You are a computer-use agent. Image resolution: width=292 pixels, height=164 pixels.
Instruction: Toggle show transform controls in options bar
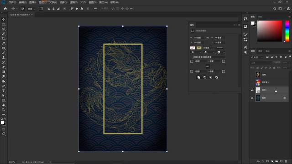[x=41, y=9]
